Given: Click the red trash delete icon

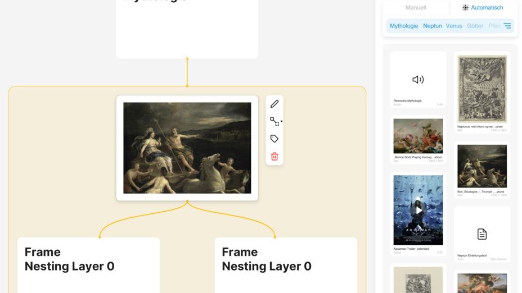Looking at the screenshot, I should pyautogui.click(x=274, y=156).
